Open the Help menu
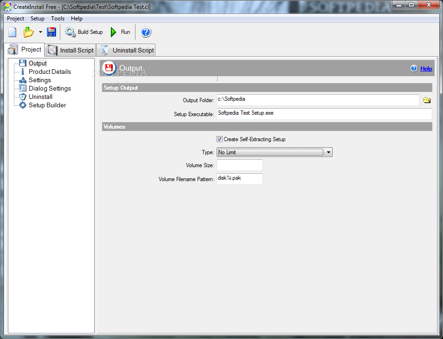The height and width of the screenshot is (339, 443). tap(77, 19)
